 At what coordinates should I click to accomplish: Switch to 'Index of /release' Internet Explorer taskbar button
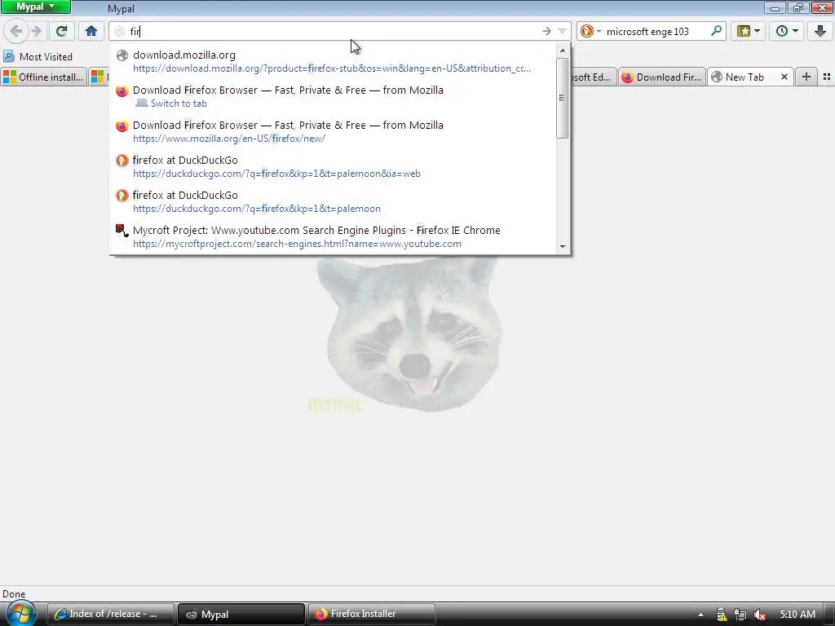(110, 614)
